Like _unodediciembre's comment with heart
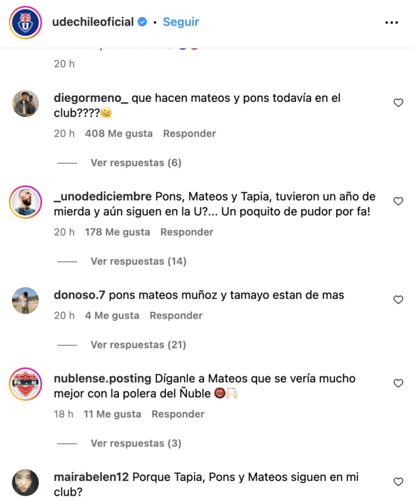This screenshot has height=501, width=413. [x=398, y=201]
